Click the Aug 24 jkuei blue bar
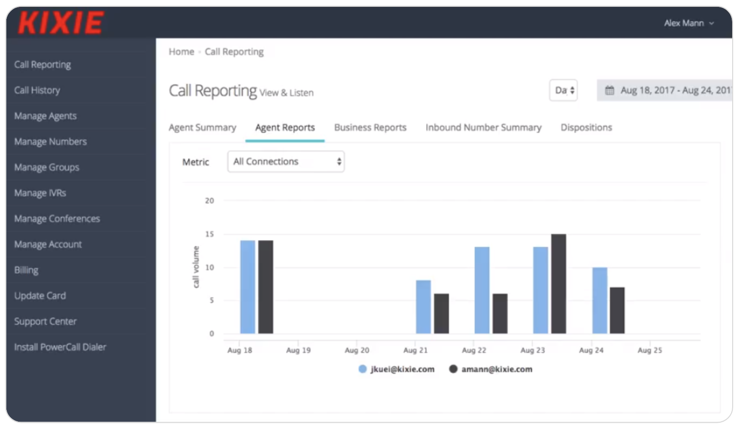Viewport: 740px width, 429px height. 600,301
